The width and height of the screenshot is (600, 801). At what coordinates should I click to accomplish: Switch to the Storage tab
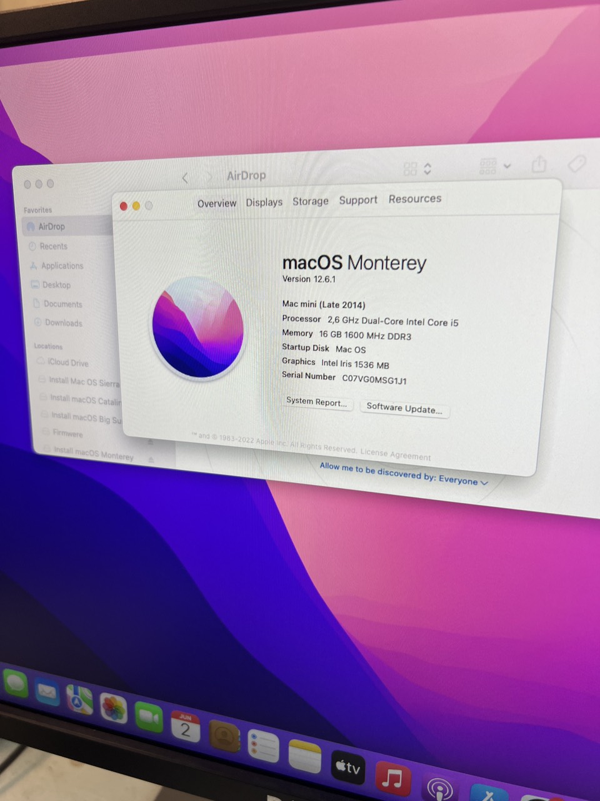point(310,201)
